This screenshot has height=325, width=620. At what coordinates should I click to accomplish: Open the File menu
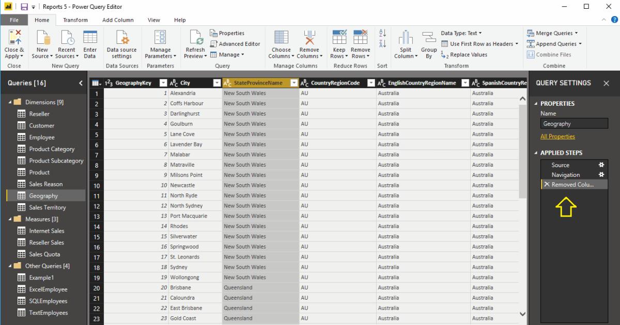point(14,20)
